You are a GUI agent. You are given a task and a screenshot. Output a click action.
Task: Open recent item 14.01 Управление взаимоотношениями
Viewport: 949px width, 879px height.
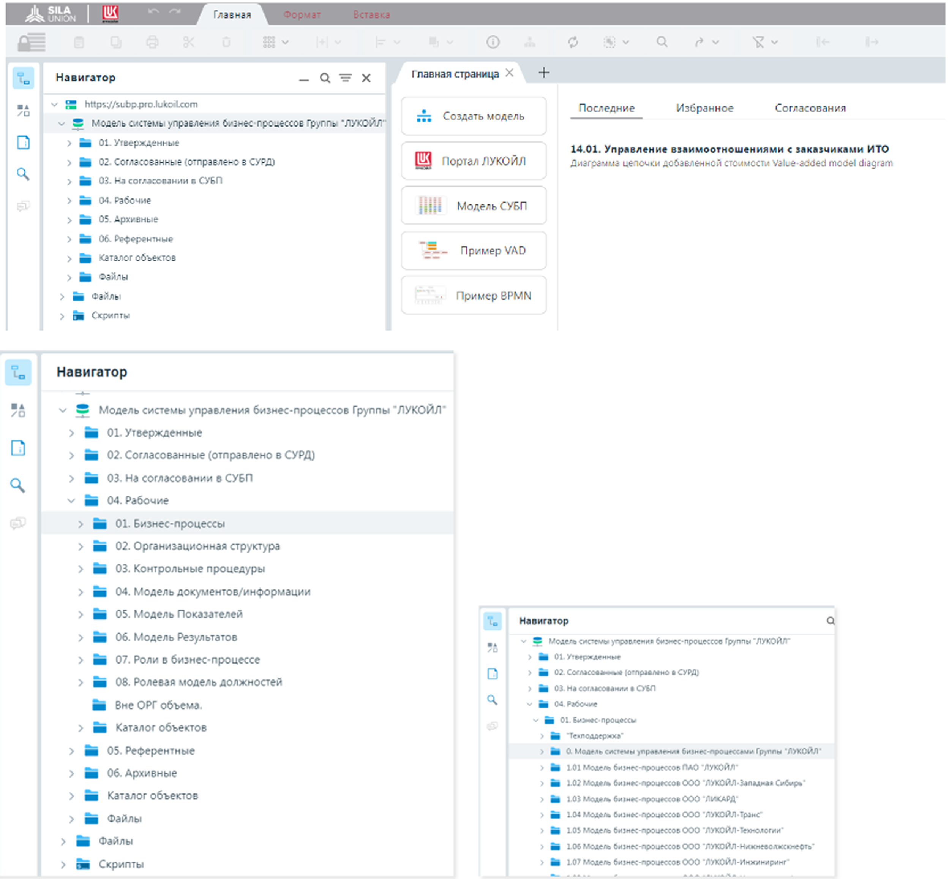729,149
